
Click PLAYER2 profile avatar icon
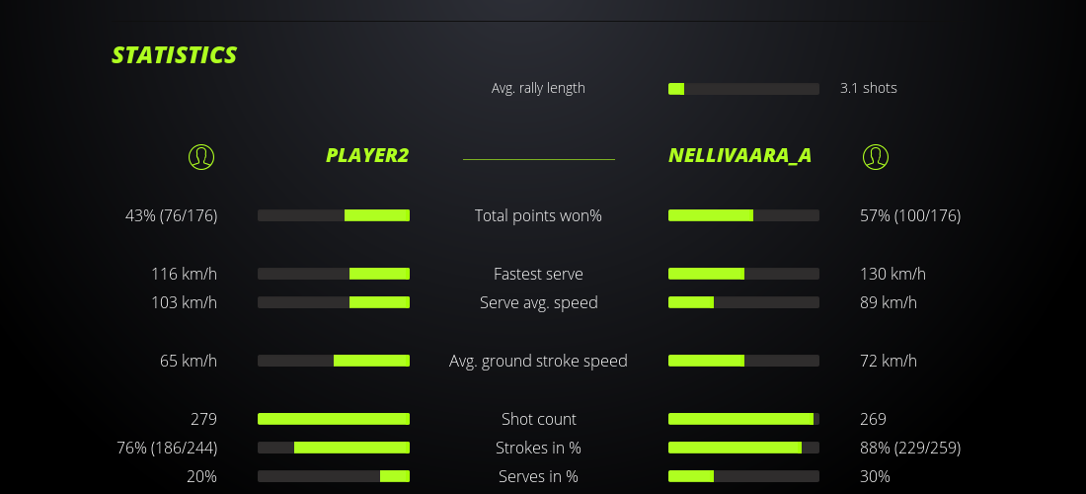pyautogui.click(x=200, y=156)
